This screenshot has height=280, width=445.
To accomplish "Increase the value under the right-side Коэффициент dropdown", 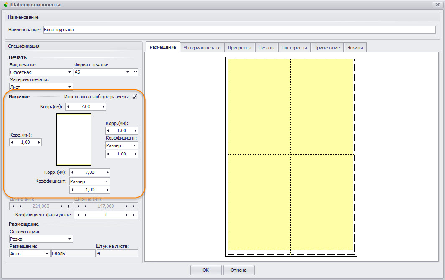I will click(x=136, y=154).
